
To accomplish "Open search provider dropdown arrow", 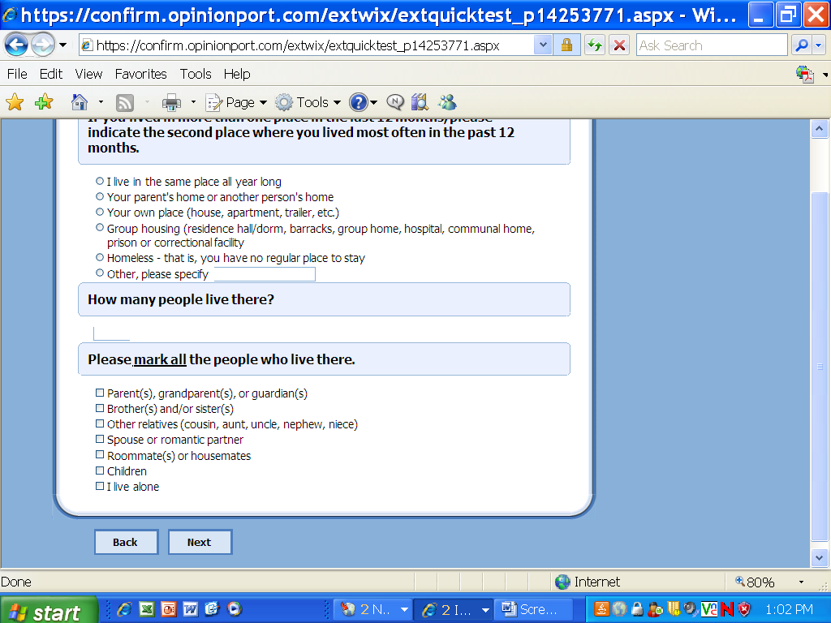I will (819, 45).
